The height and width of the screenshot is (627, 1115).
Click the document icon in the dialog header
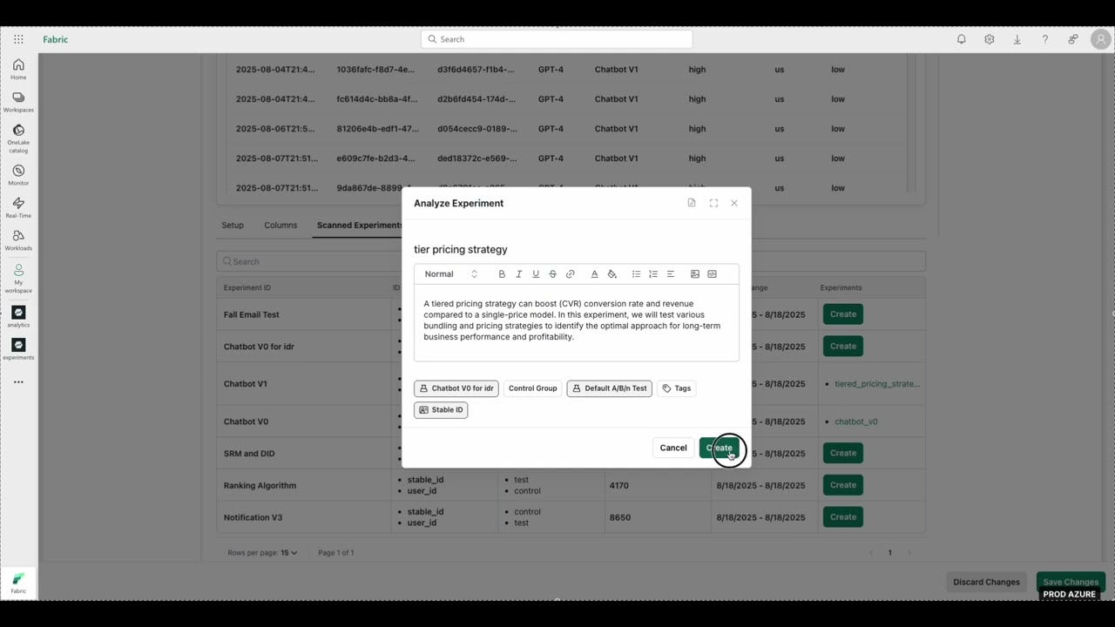692,203
